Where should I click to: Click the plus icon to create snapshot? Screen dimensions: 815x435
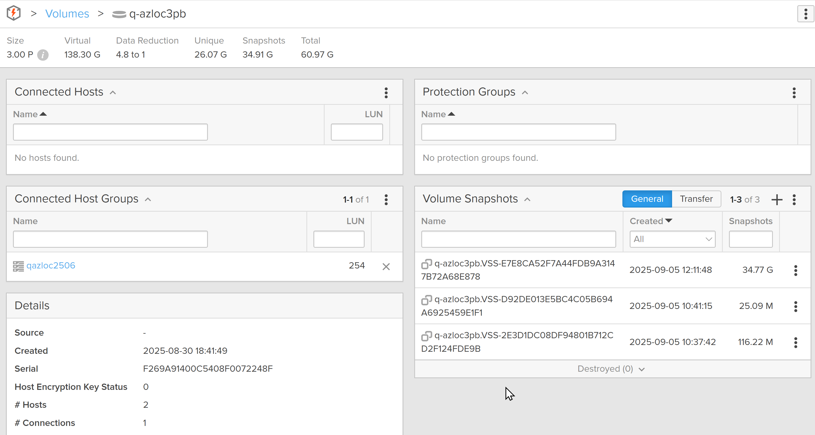777,199
